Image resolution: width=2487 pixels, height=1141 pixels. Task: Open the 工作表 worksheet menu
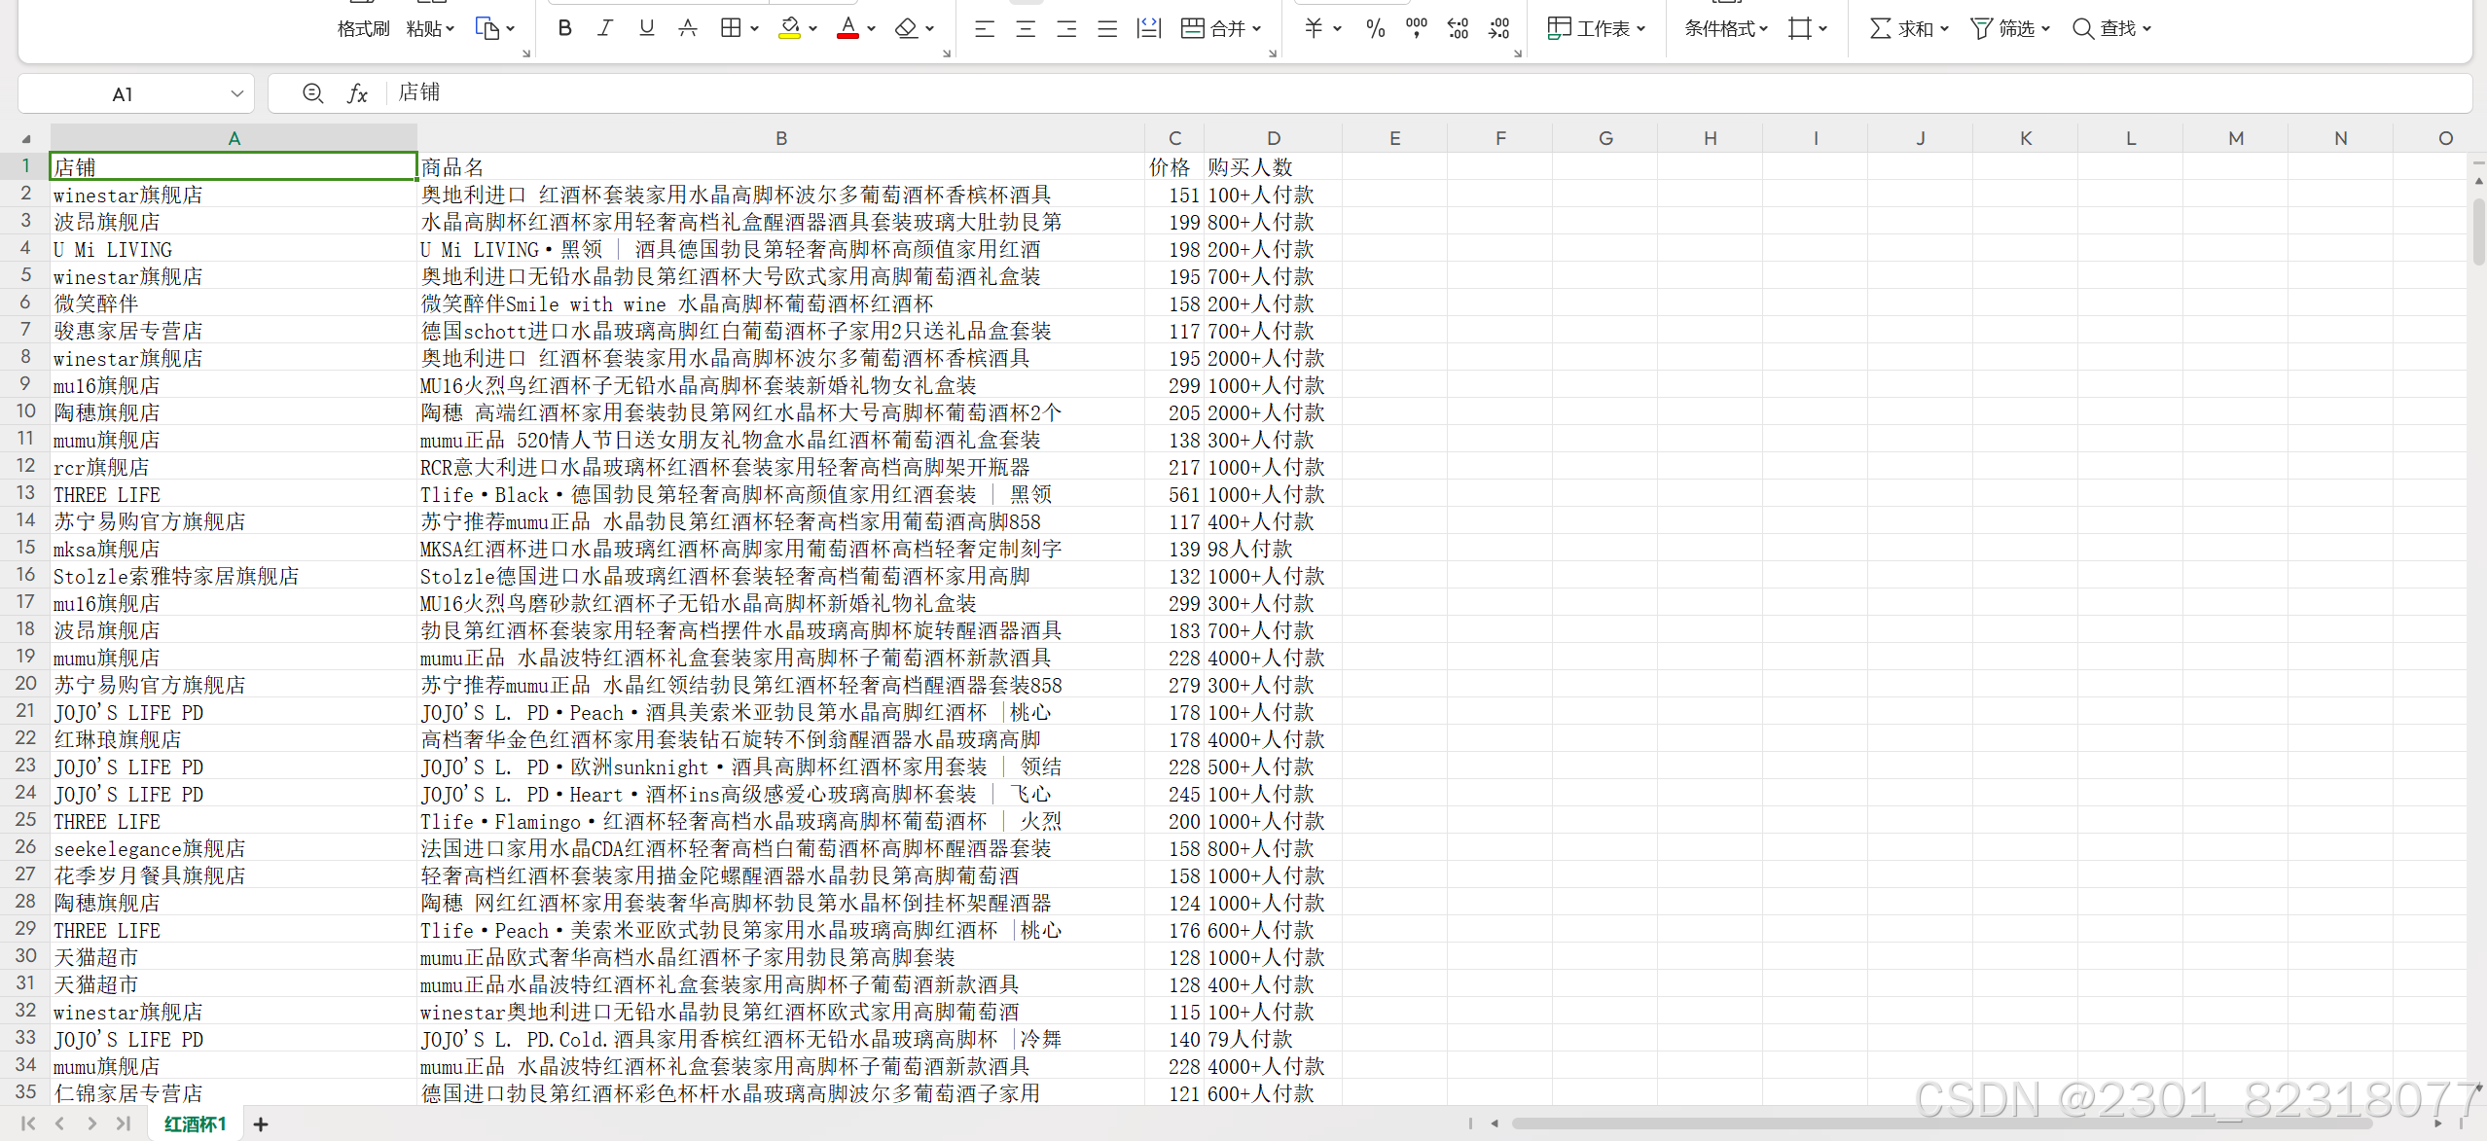pos(1597,28)
